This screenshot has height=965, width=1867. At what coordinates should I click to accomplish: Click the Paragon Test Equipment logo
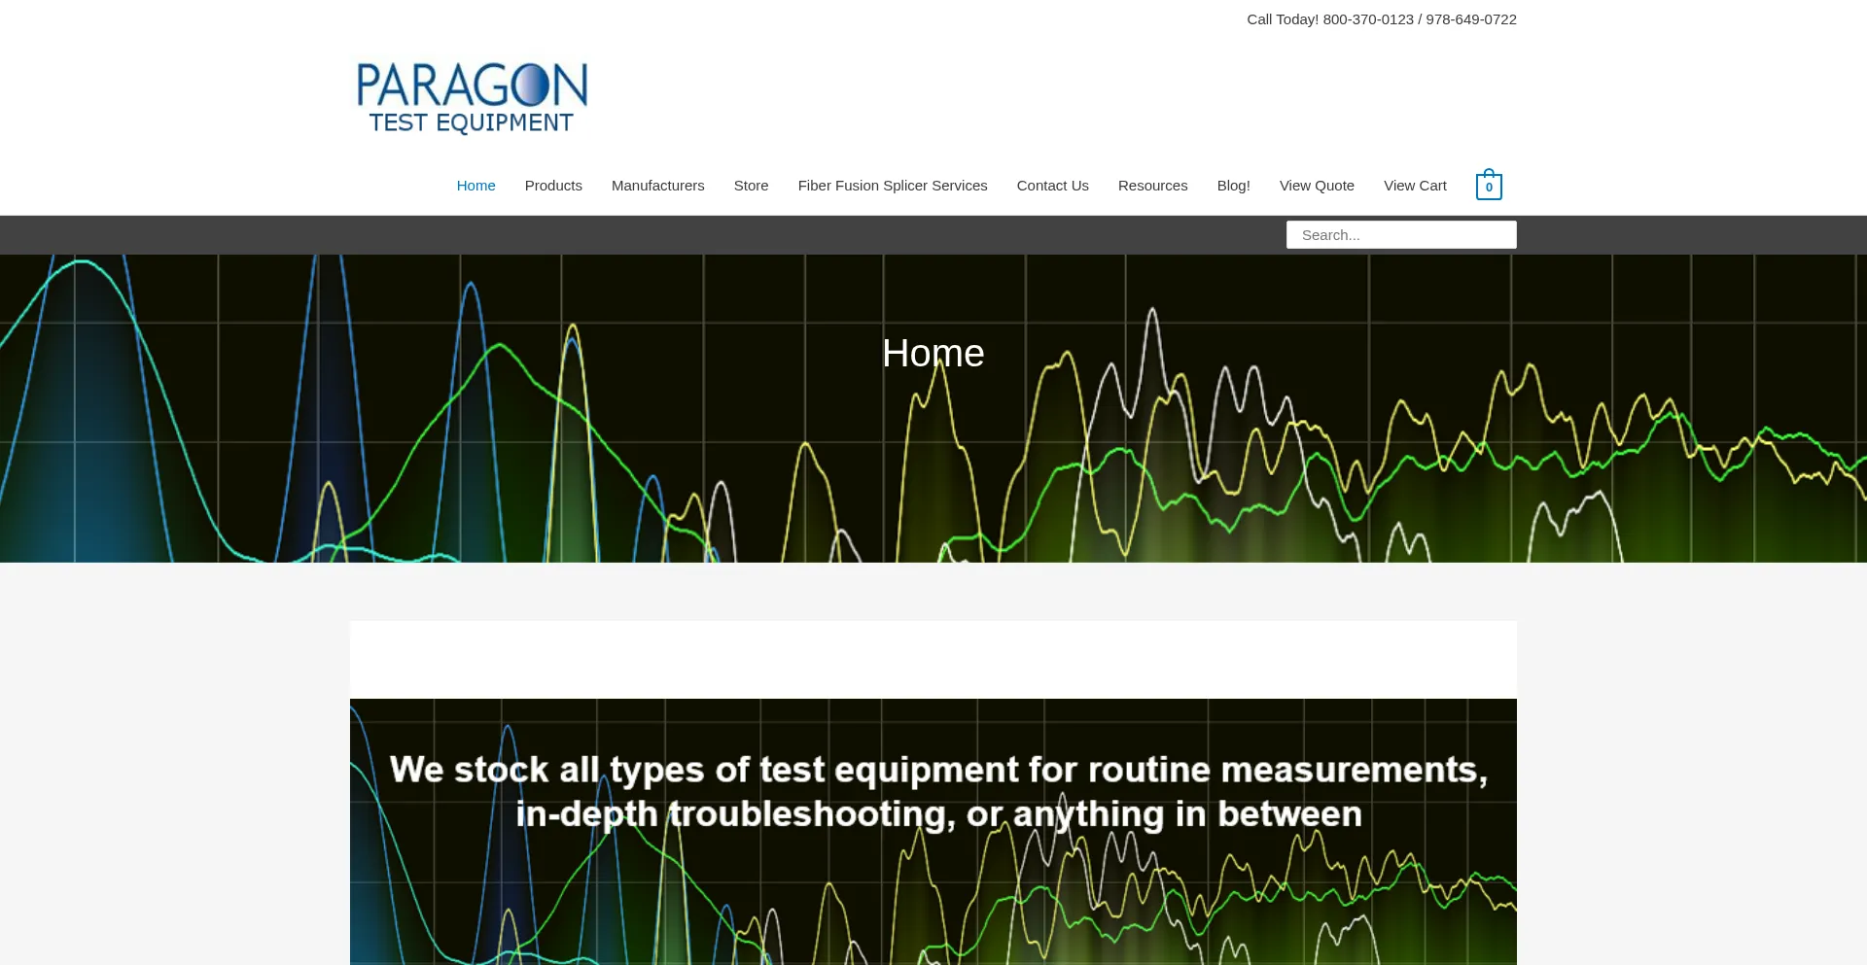pos(472,98)
